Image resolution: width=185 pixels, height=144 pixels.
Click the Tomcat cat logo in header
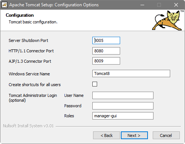[167, 20]
